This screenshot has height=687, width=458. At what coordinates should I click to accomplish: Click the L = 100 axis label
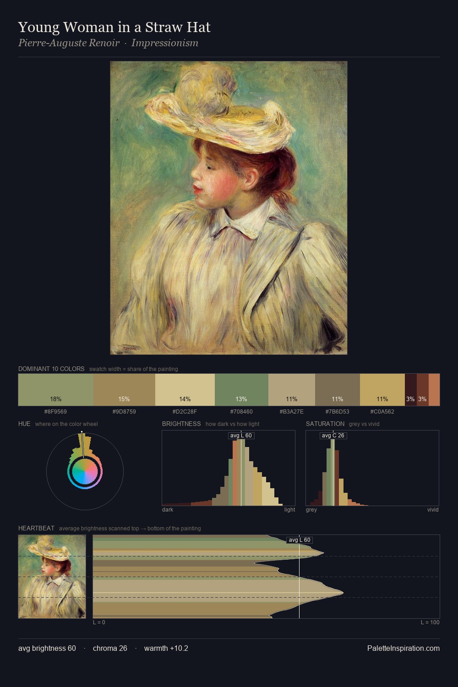(x=430, y=622)
